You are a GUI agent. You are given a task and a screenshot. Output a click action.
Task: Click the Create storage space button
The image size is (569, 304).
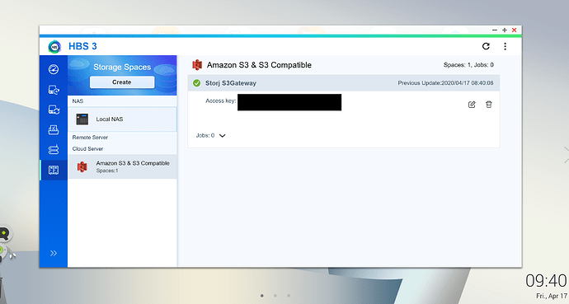point(122,82)
